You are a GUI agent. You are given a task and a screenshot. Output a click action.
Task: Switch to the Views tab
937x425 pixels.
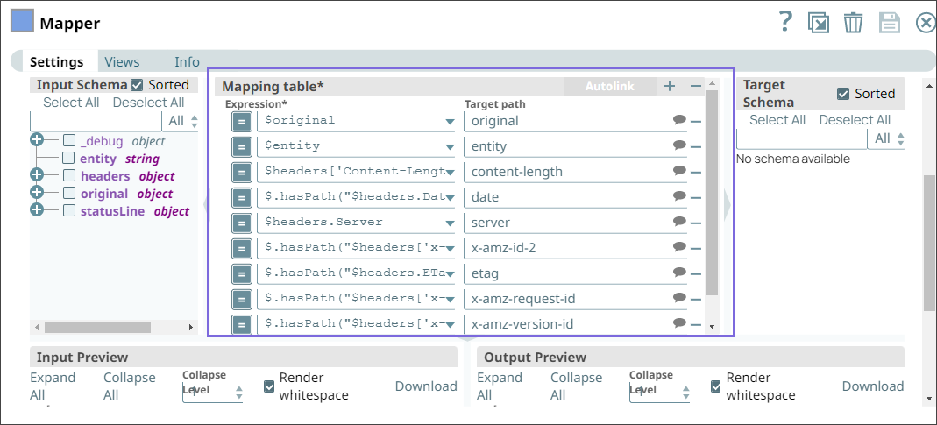coord(122,62)
